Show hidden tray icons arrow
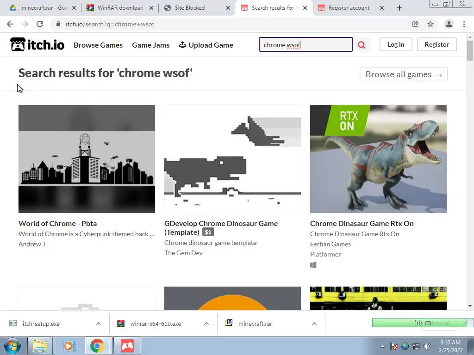This screenshot has width=474, height=355. tap(382, 346)
